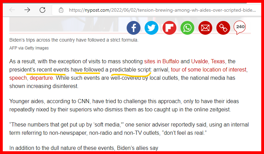Open the 240 comments bubble
This screenshot has height=154, width=264.
coord(240,27)
